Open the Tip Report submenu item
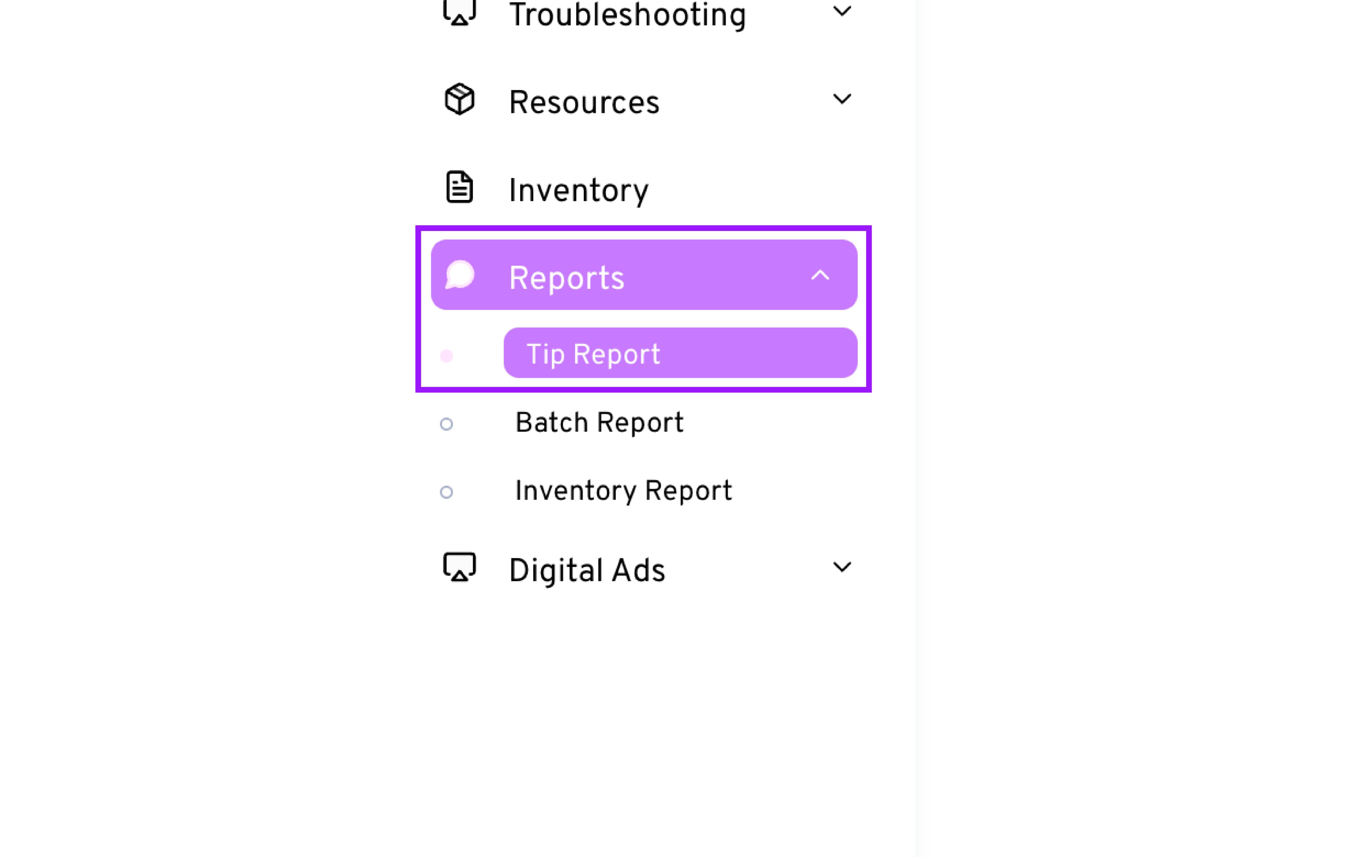 pos(593,354)
